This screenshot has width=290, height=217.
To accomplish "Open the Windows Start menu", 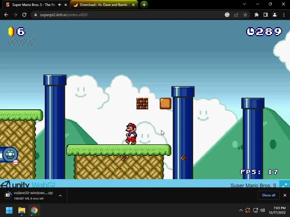I will coord(9,210).
